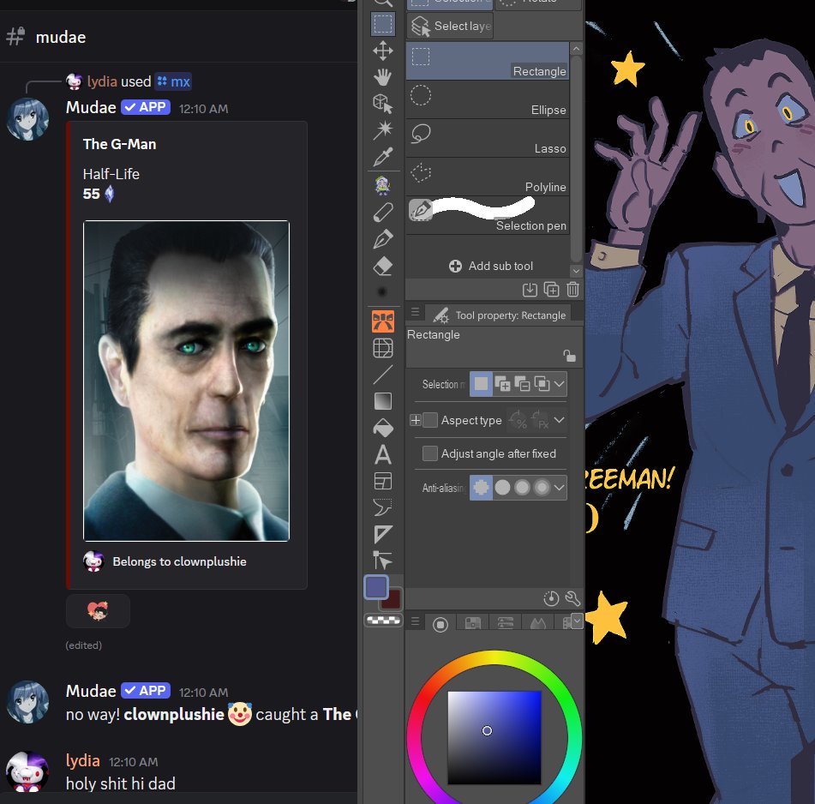Expand the Aspect type dropdown arrow
Viewport: 815px width, 804px height.
click(x=560, y=419)
